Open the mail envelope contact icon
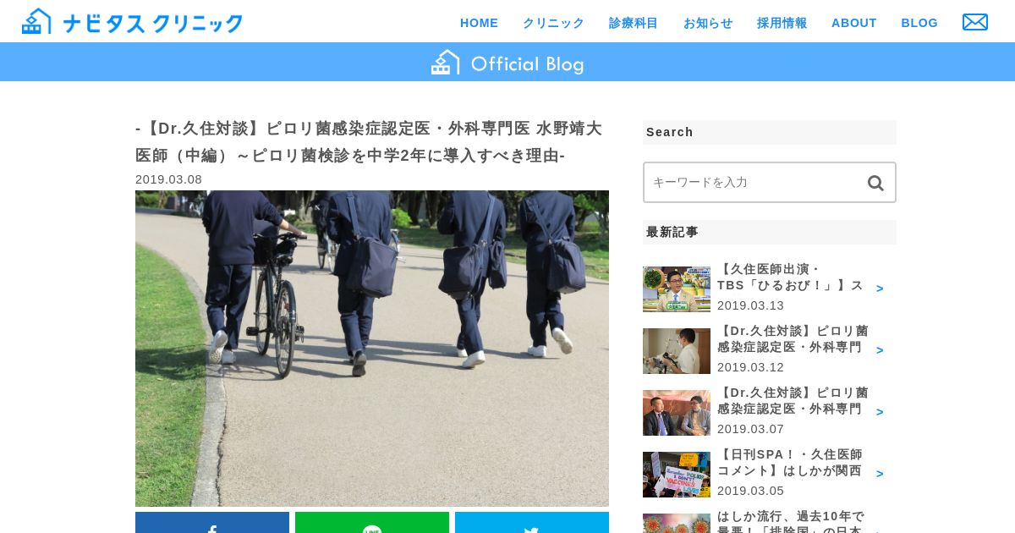This screenshot has width=1015, height=533. [975, 23]
